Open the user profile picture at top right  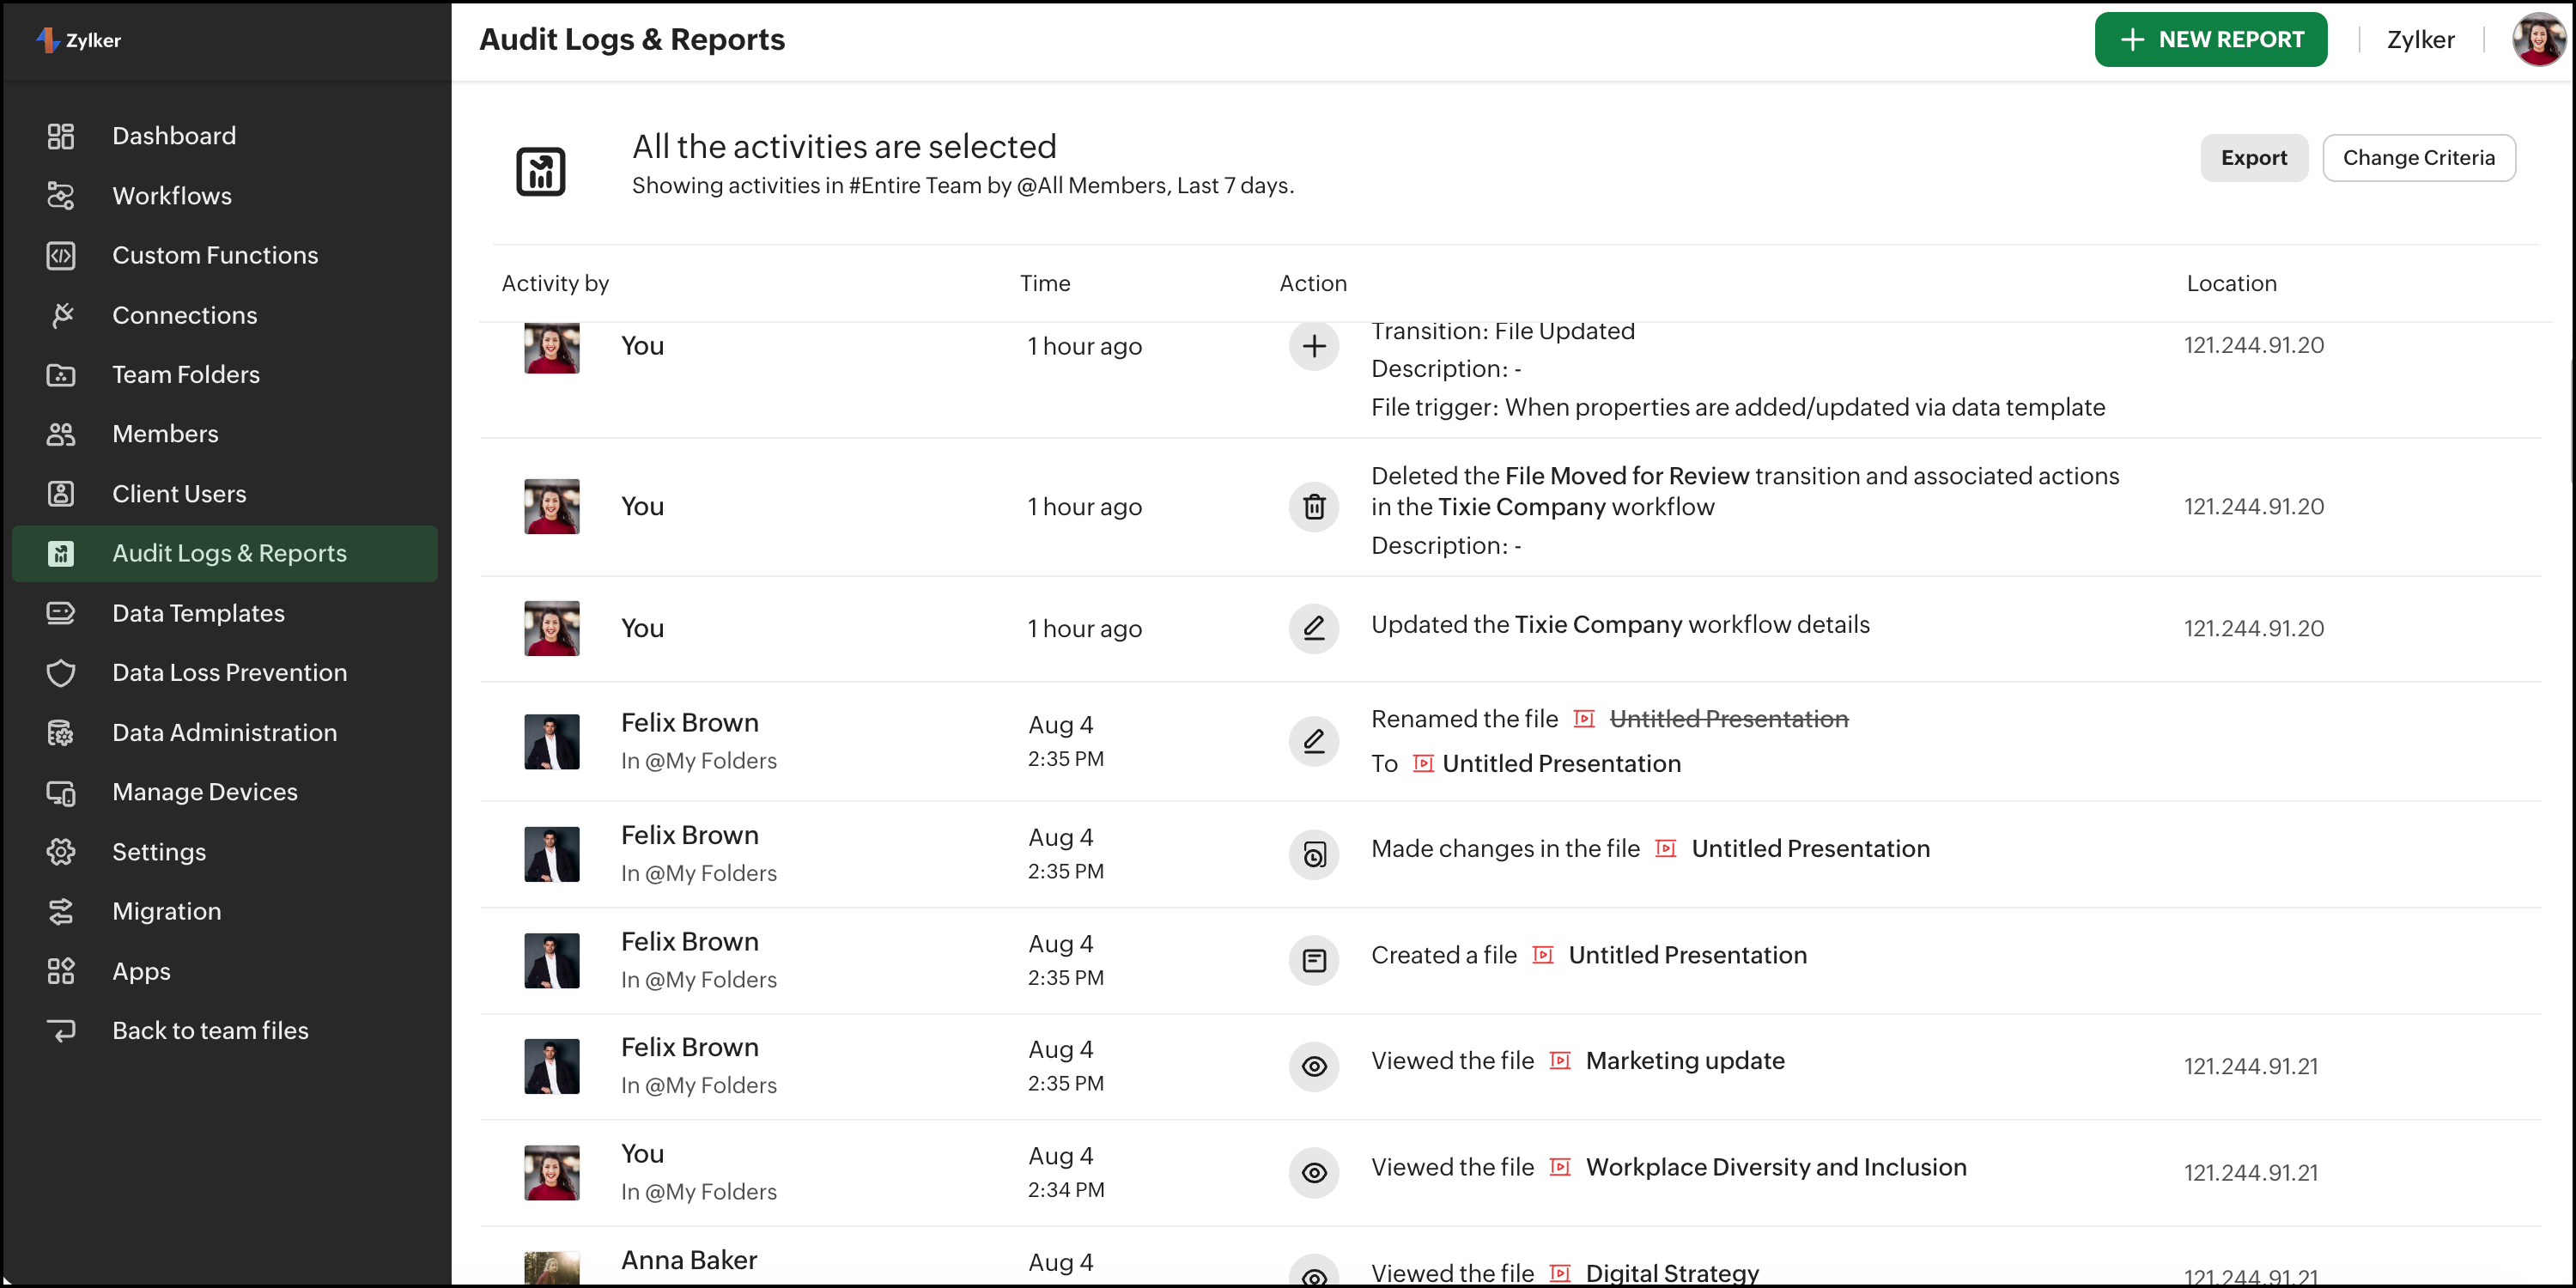coord(2538,40)
